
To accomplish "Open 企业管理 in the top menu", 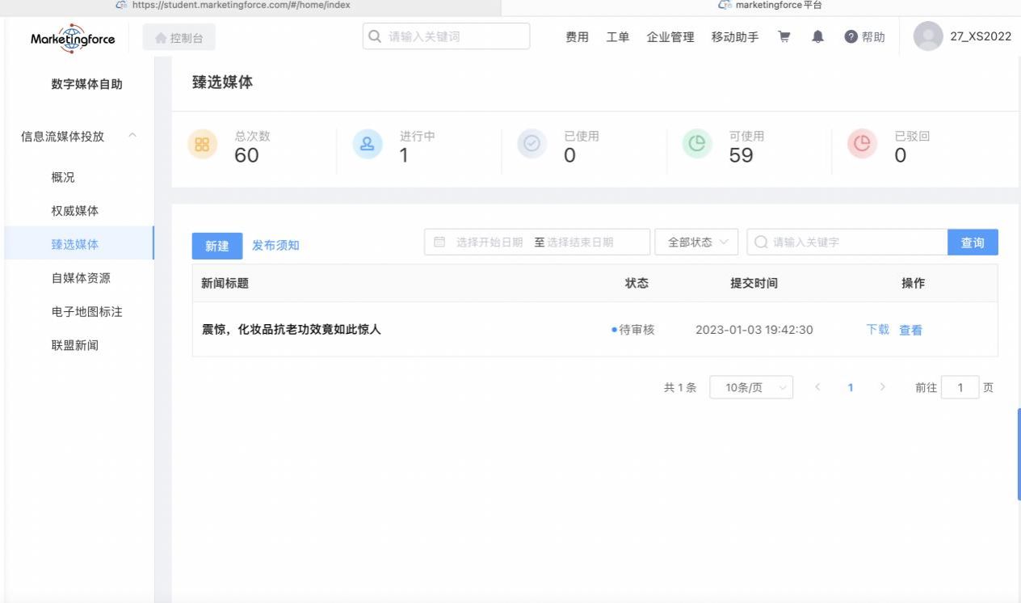I will [x=670, y=37].
